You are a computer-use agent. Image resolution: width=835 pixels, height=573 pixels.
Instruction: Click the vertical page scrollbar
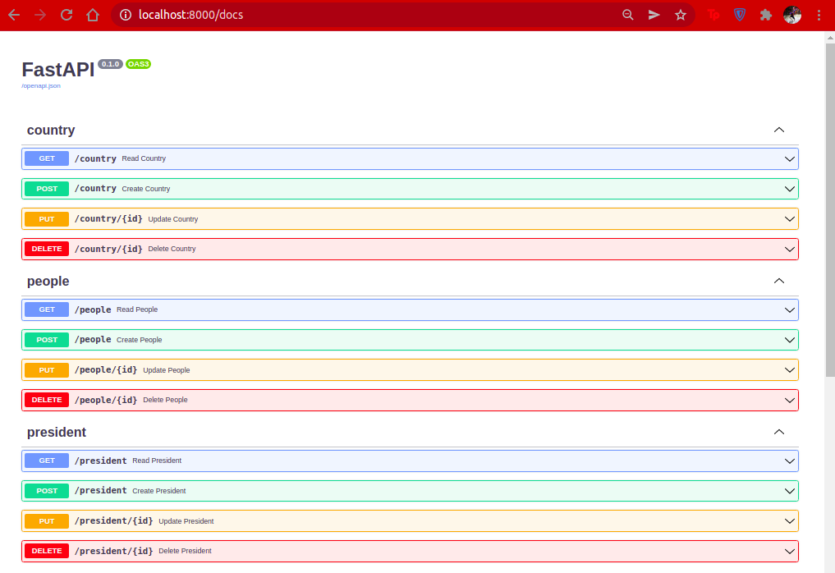(830, 302)
